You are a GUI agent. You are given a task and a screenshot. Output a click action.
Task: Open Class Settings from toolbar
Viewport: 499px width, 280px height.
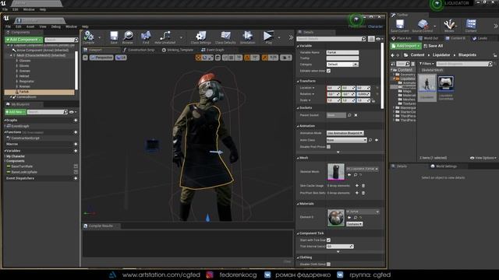click(x=201, y=37)
